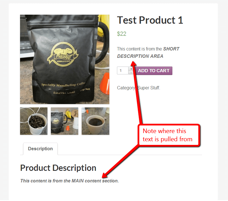The width and height of the screenshot is (228, 201).
Task: Click the Category label text
Action: (126, 88)
